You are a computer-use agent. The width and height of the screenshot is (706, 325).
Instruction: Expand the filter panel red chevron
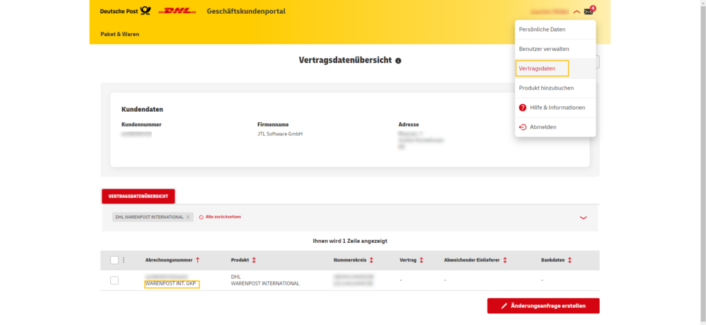[583, 218]
